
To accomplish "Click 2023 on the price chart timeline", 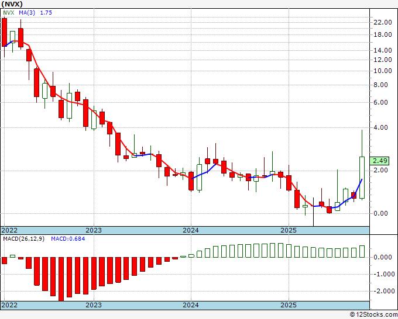I will [94, 230].
